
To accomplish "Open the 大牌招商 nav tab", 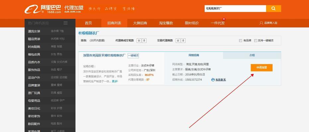I will pos(140,23).
